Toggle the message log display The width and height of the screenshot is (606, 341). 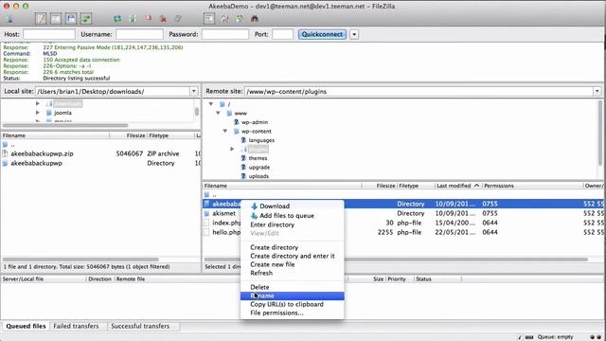41,19
